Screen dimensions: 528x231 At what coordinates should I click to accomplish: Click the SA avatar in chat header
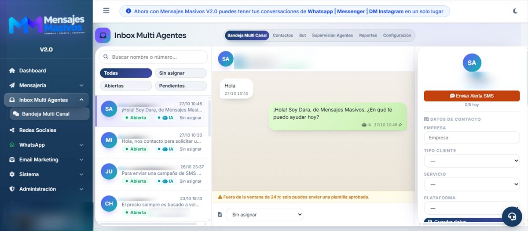[x=226, y=58]
